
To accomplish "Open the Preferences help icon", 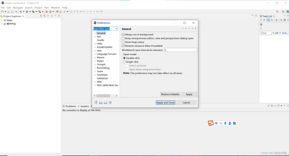I will point(96,102).
